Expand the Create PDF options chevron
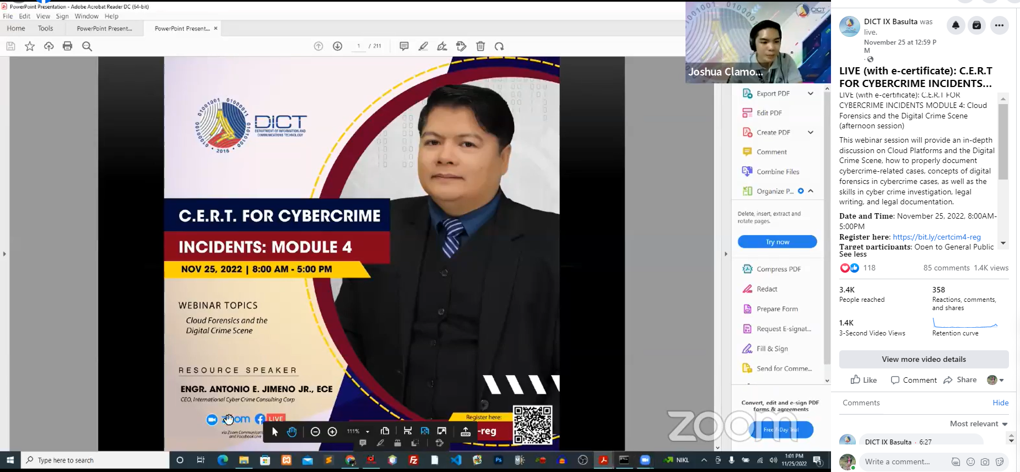Viewport: 1020px width, 472px height. click(x=811, y=132)
